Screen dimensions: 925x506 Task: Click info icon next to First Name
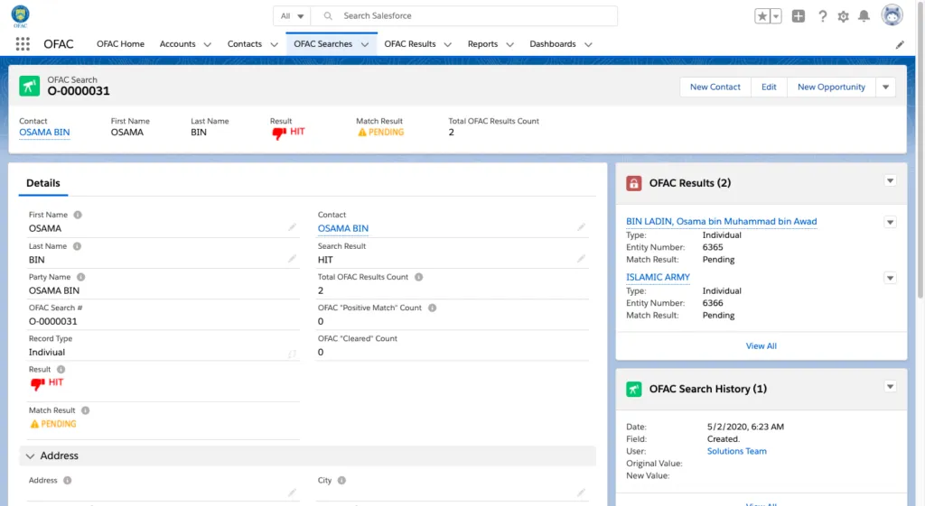(x=78, y=215)
